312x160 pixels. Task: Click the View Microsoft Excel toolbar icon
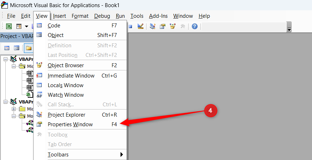tap(9, 26)
